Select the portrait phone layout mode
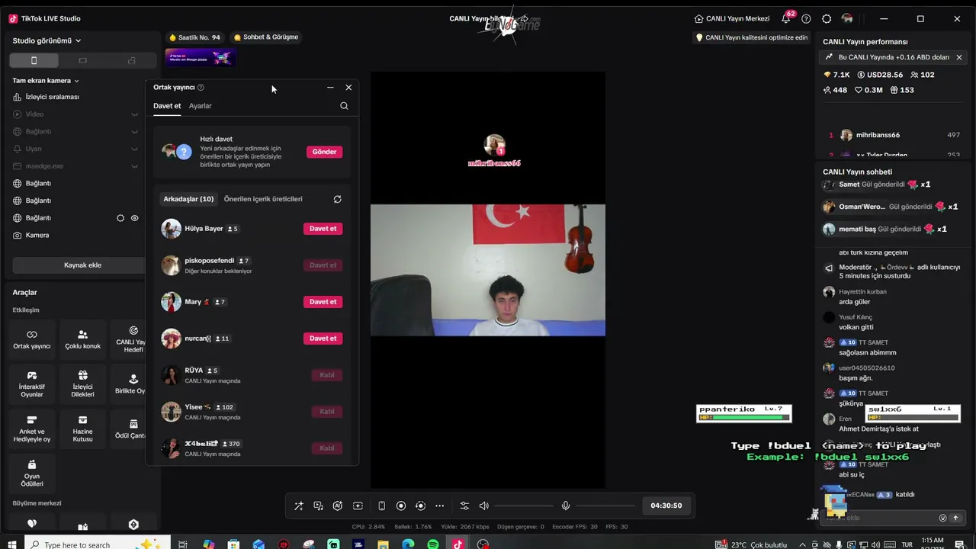The height and width of the screenshot is (549, 976). coord(34,60)
